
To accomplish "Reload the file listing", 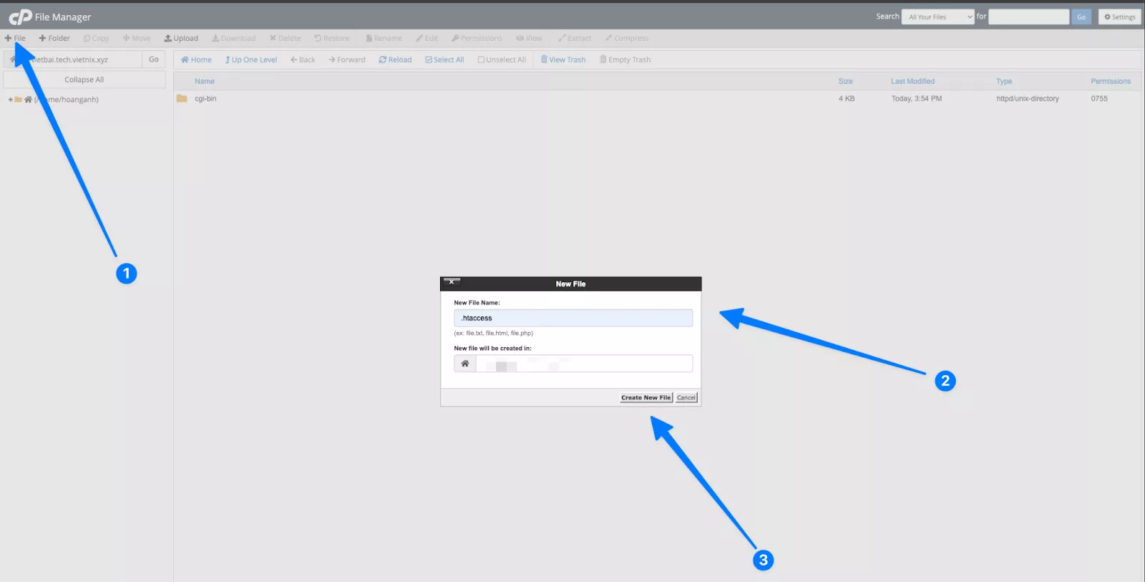I will (395, 60).
